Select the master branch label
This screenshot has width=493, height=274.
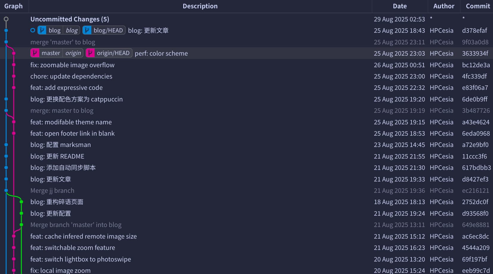click(x=51, y=53)
